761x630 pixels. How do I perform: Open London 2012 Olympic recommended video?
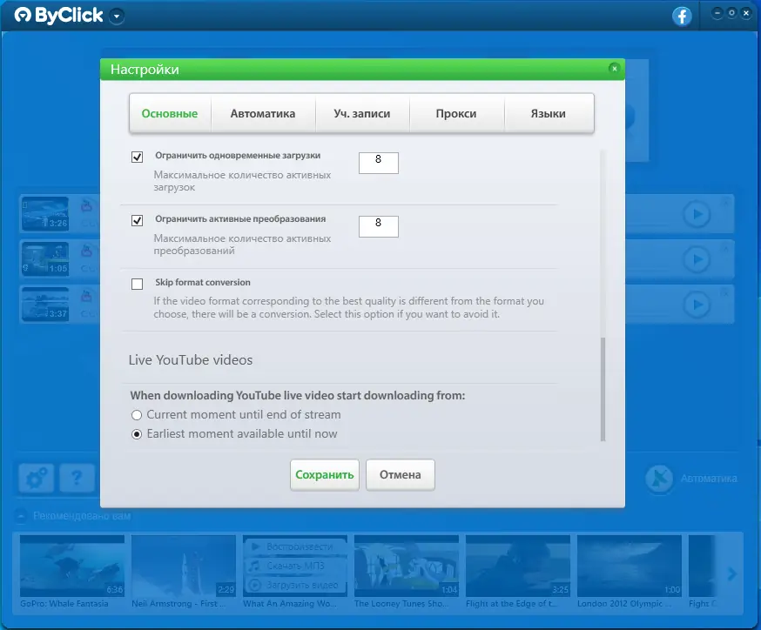tap(630, 566)
